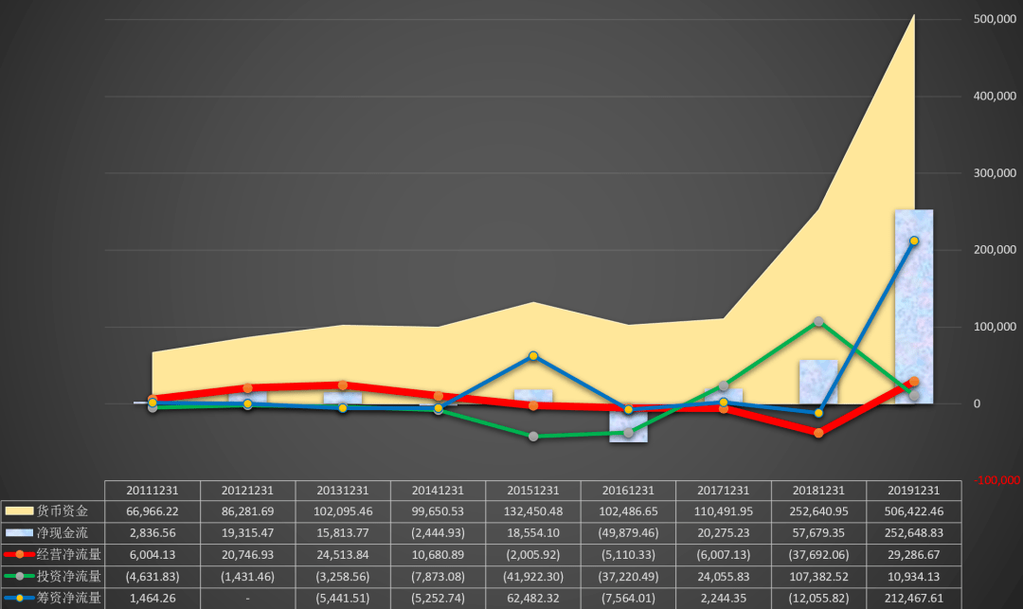
Task: Select the tall 20191231 net cash bar
Action: click(913, 307)
